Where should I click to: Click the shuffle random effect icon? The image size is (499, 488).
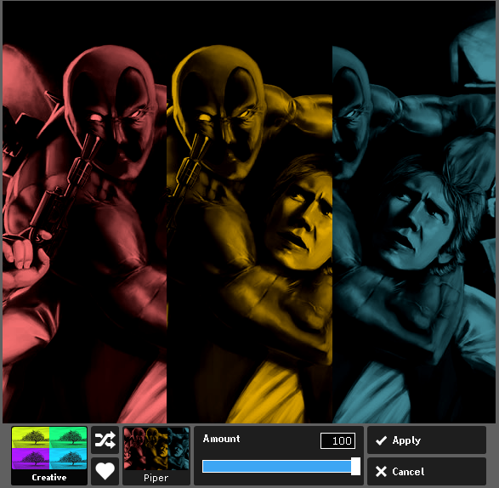(105, 440)
